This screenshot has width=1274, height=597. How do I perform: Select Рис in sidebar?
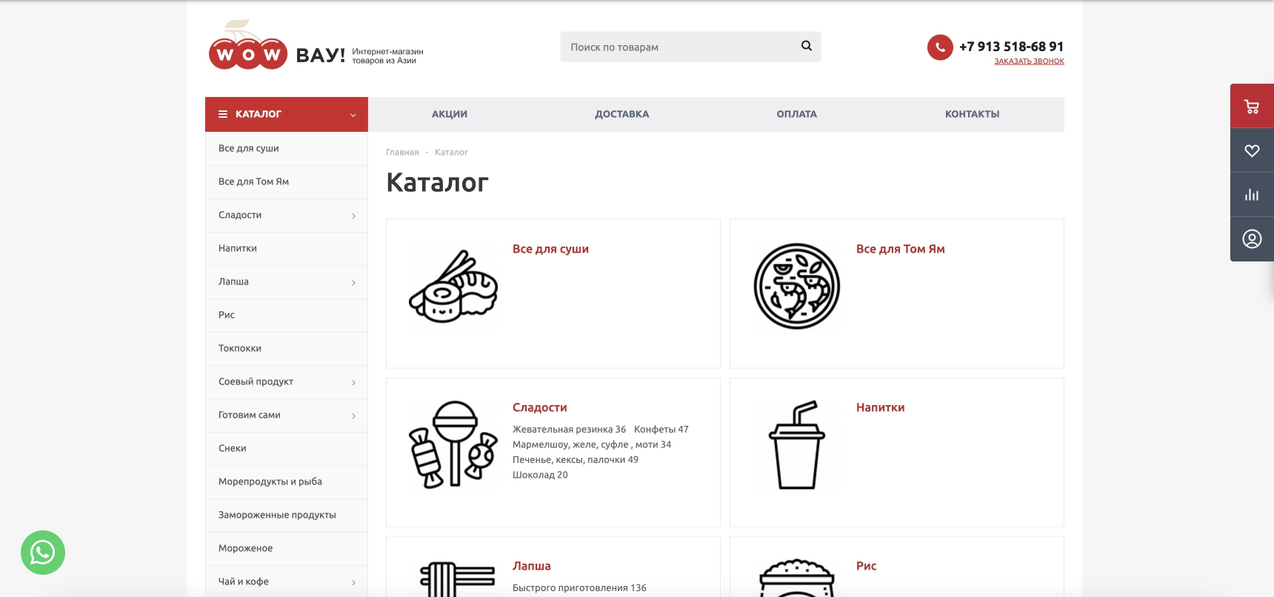coord(287,315)
